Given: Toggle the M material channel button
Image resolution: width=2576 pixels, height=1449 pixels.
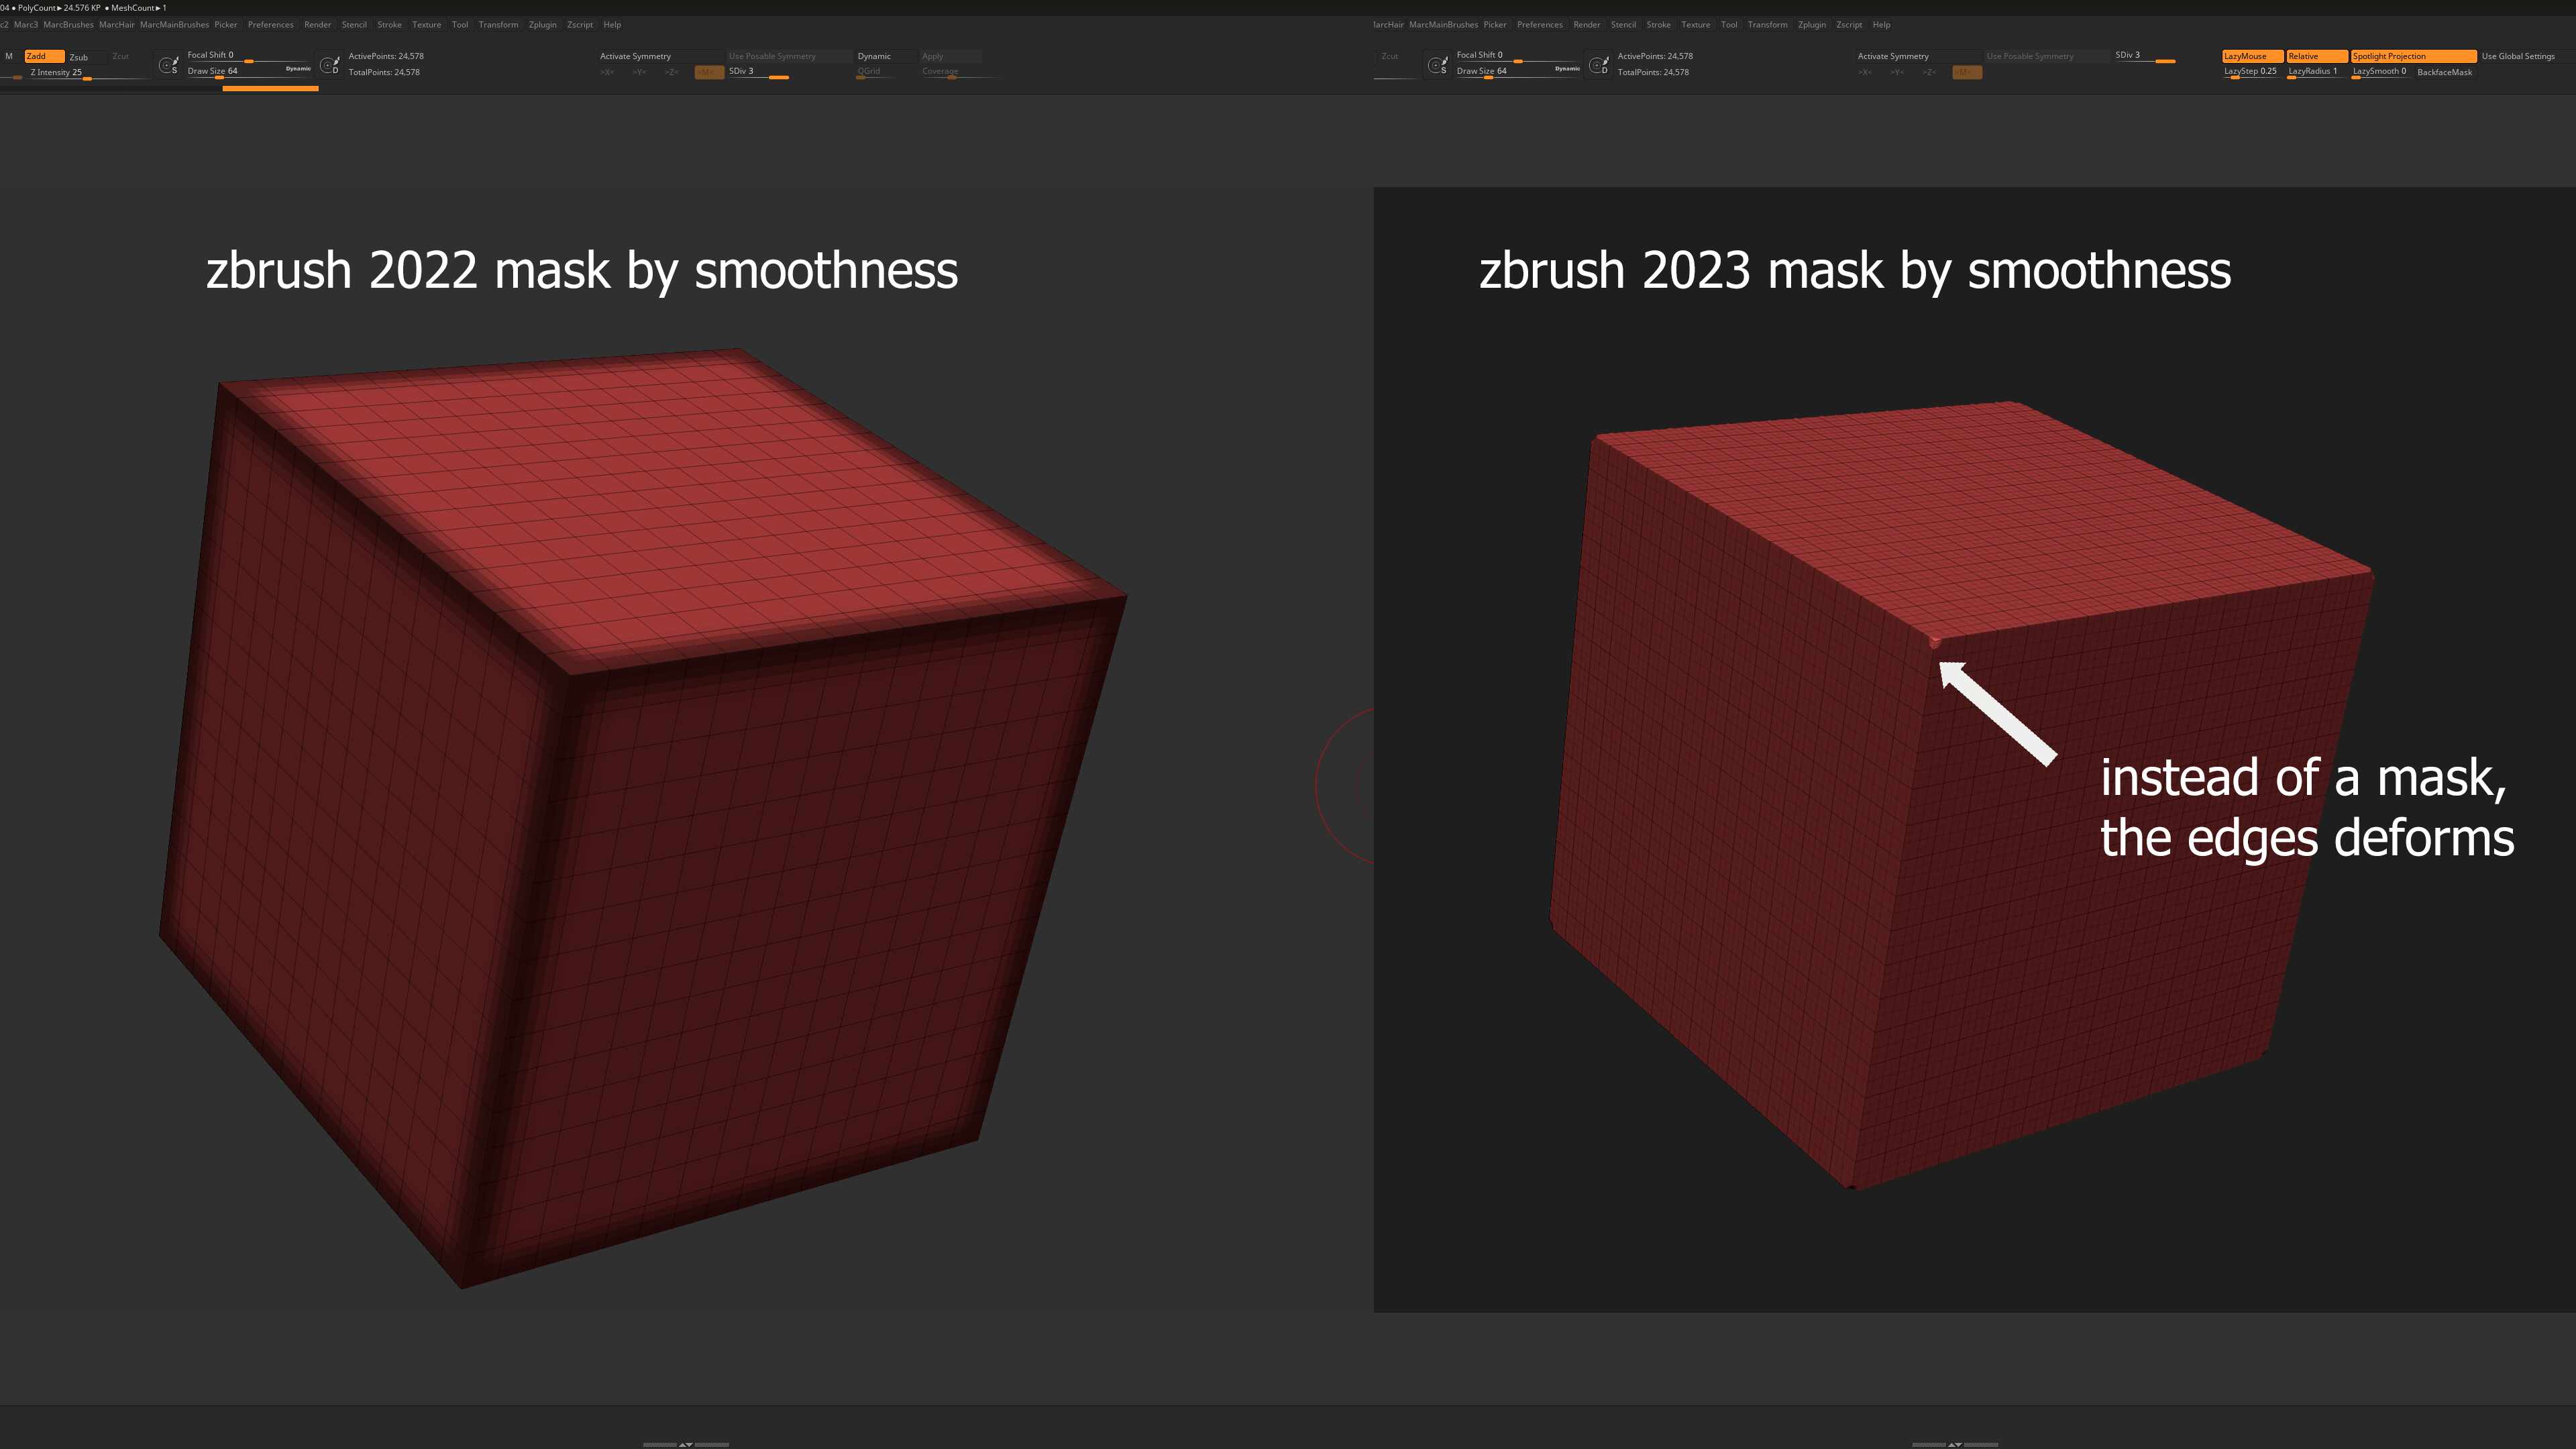Looking at the screenshot, I should (x=9, y=56).
